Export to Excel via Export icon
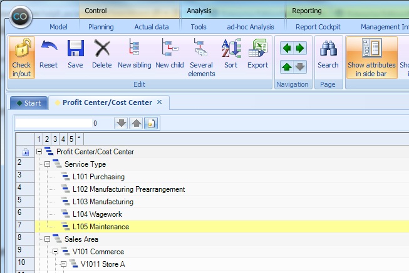Screen dimensions: 409x273 [257, 54]
